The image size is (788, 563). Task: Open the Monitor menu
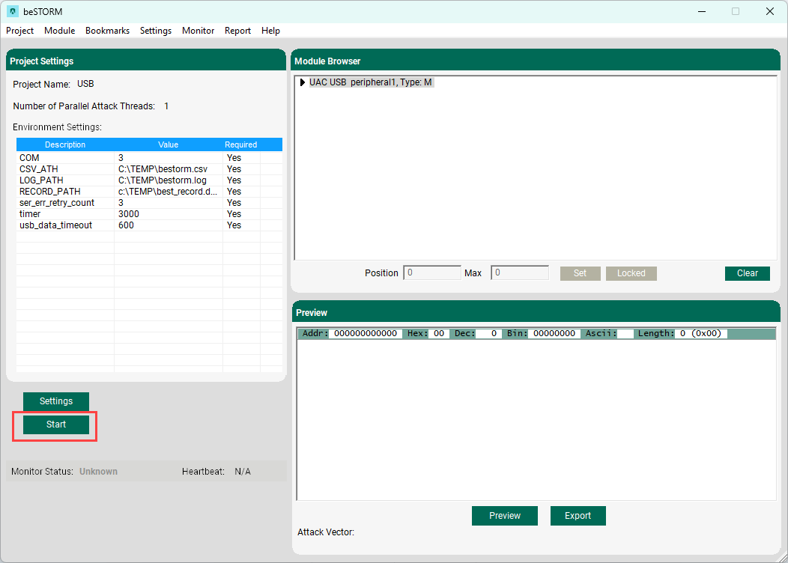(x=198, y=31)
